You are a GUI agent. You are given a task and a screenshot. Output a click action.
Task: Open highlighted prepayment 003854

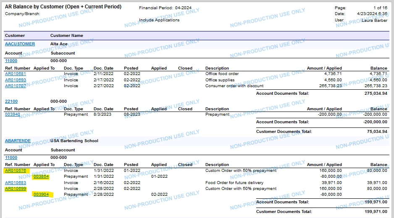click(41, 176)
